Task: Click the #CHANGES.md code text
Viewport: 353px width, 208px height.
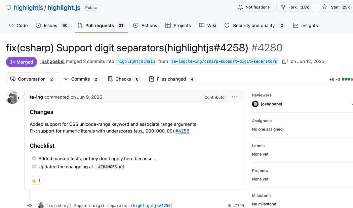Action: click(x=111, y=167)
